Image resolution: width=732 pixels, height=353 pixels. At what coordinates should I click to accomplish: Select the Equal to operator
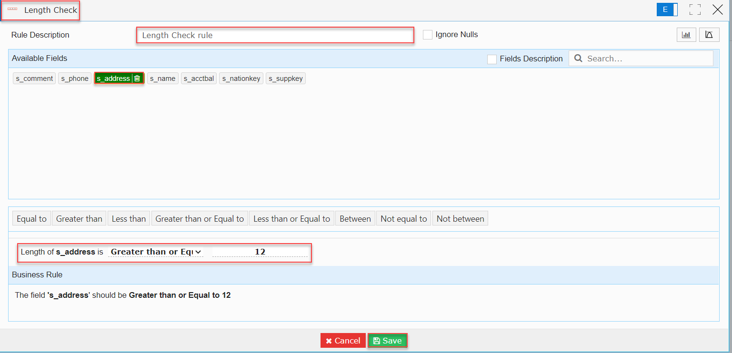[x=31, y=219]
